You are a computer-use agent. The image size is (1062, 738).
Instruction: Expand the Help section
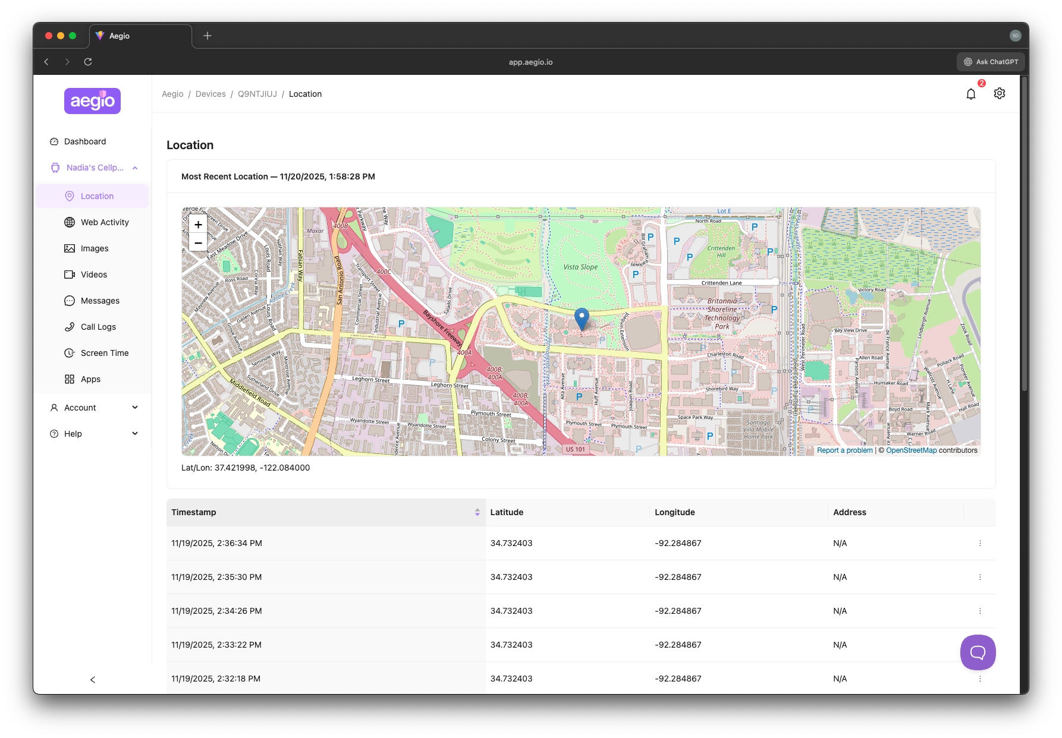[94, 434]
